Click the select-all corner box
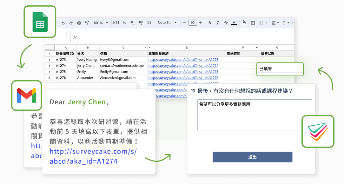This screenshot has width=344, height=184. point(50,47)
